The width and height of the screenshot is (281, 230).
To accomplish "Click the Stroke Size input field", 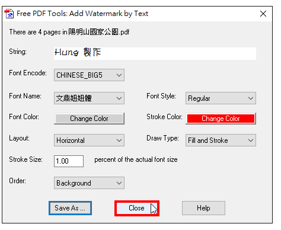I will tap(69, 161).
